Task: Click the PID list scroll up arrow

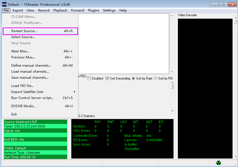Action: tap(172, 83)
